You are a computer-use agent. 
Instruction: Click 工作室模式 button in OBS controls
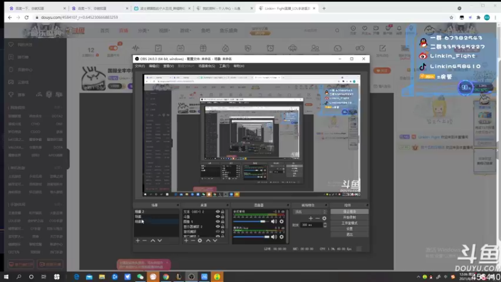click(x=349, y=223)
